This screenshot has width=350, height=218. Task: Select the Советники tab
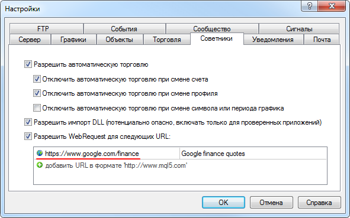(217, 39)
